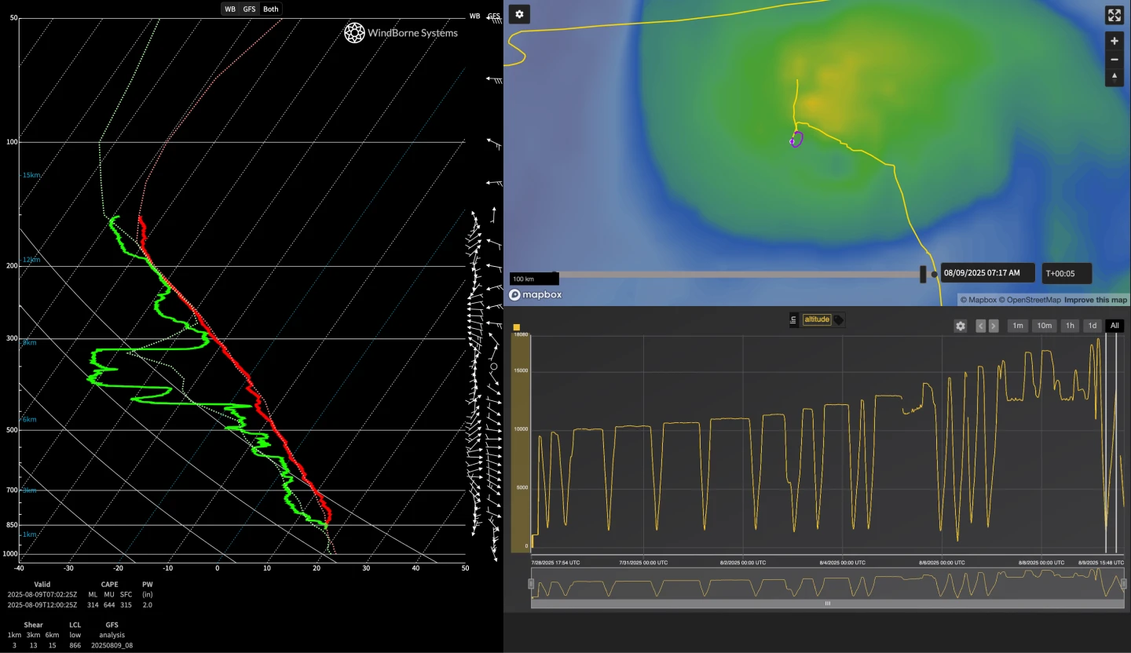Viewport: 1131px width, 653px height.
Task: Click the tag icon next to altitude
Action: pyautogui.click(x=839, y=319)
